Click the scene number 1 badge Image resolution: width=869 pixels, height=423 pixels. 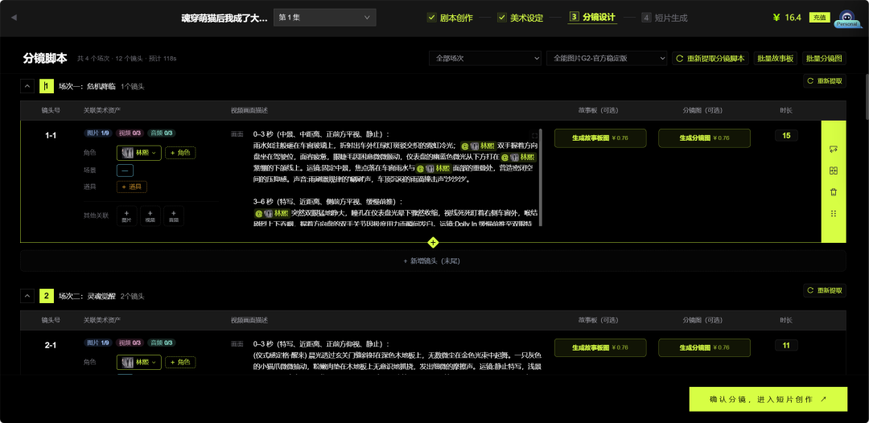[x=47, y=86]
